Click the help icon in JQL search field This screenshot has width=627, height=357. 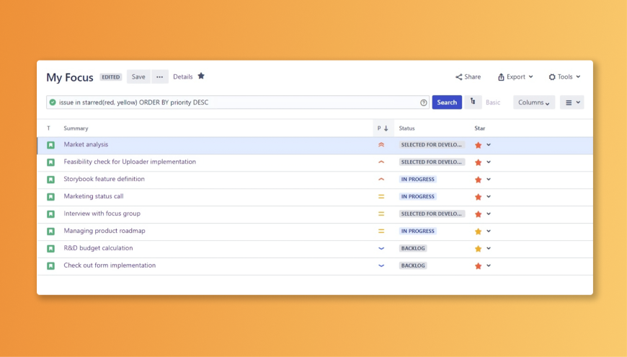coord(424,102)
